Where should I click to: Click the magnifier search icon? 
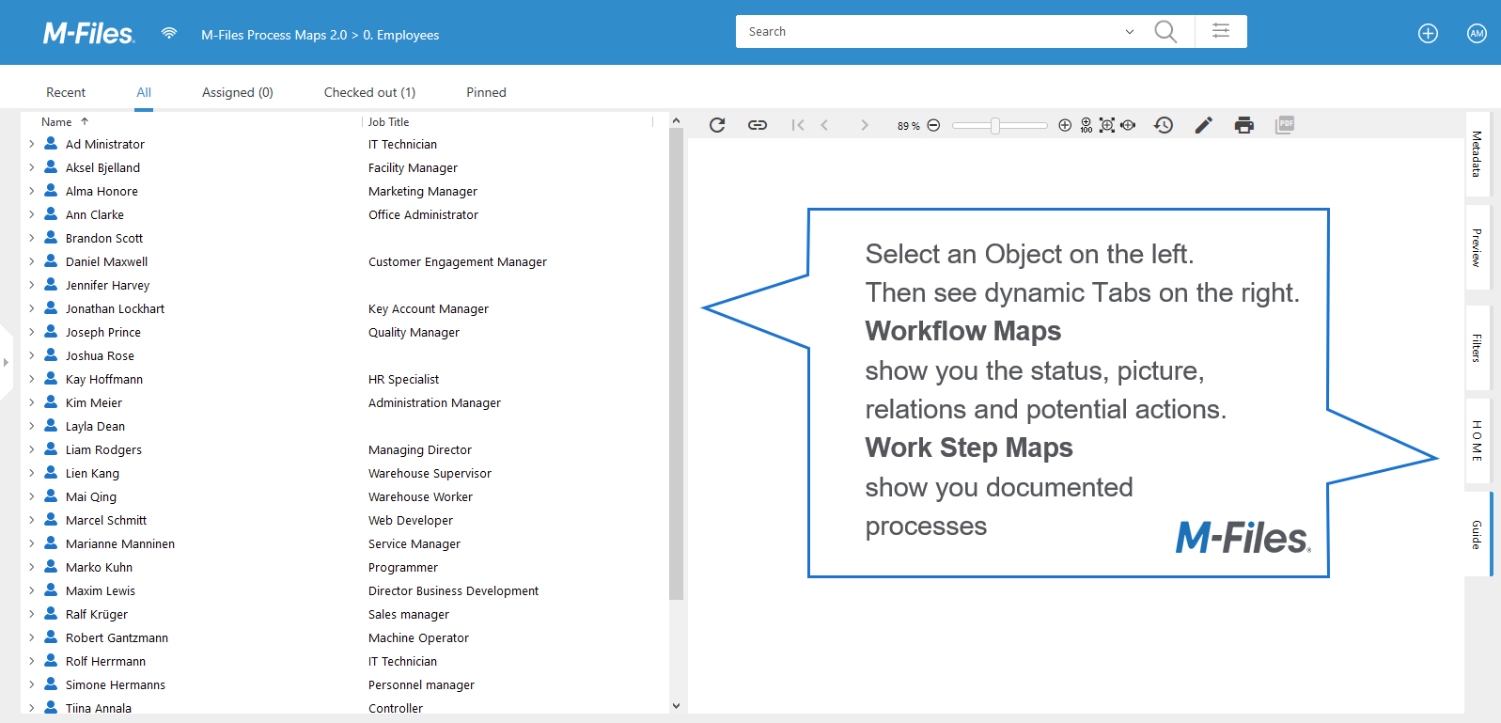[x=1165, y=32]
